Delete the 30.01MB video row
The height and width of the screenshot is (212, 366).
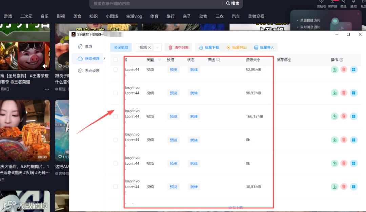point(344,187)
